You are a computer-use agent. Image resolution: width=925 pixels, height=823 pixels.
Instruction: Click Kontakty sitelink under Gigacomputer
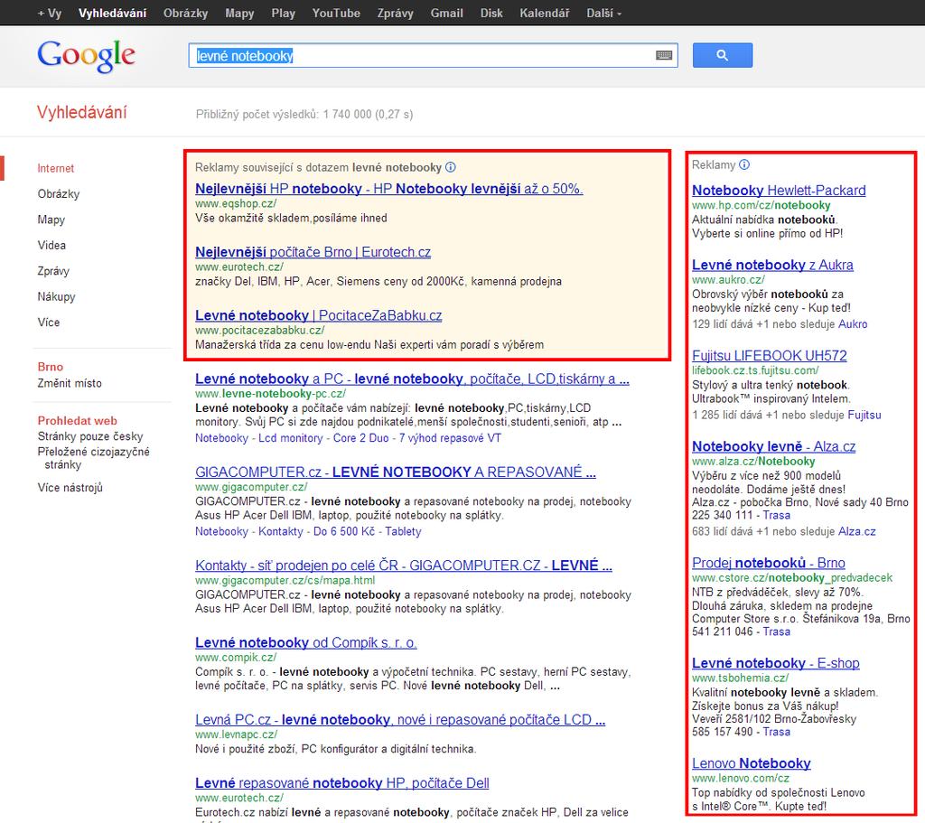[x=281, y=531]
